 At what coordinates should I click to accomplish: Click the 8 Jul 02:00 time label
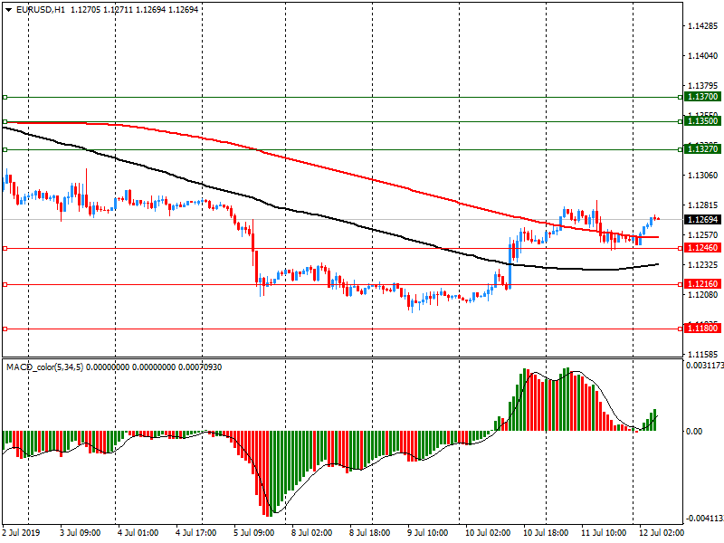311,532
